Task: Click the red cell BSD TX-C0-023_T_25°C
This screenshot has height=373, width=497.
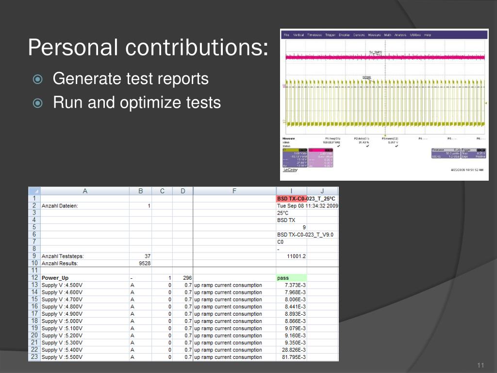Action: 291,199
